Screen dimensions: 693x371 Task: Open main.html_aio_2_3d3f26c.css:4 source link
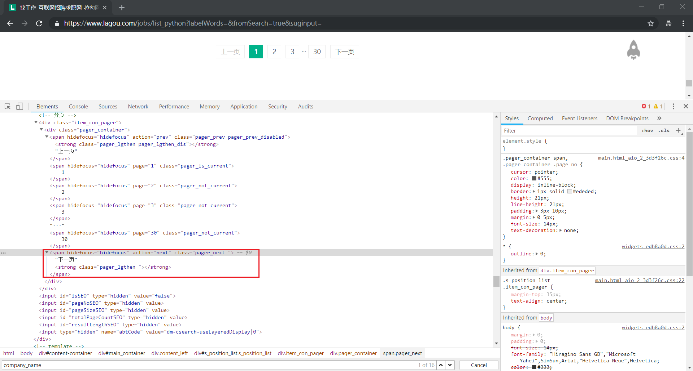pyautogui.click(x=641, y=158)
